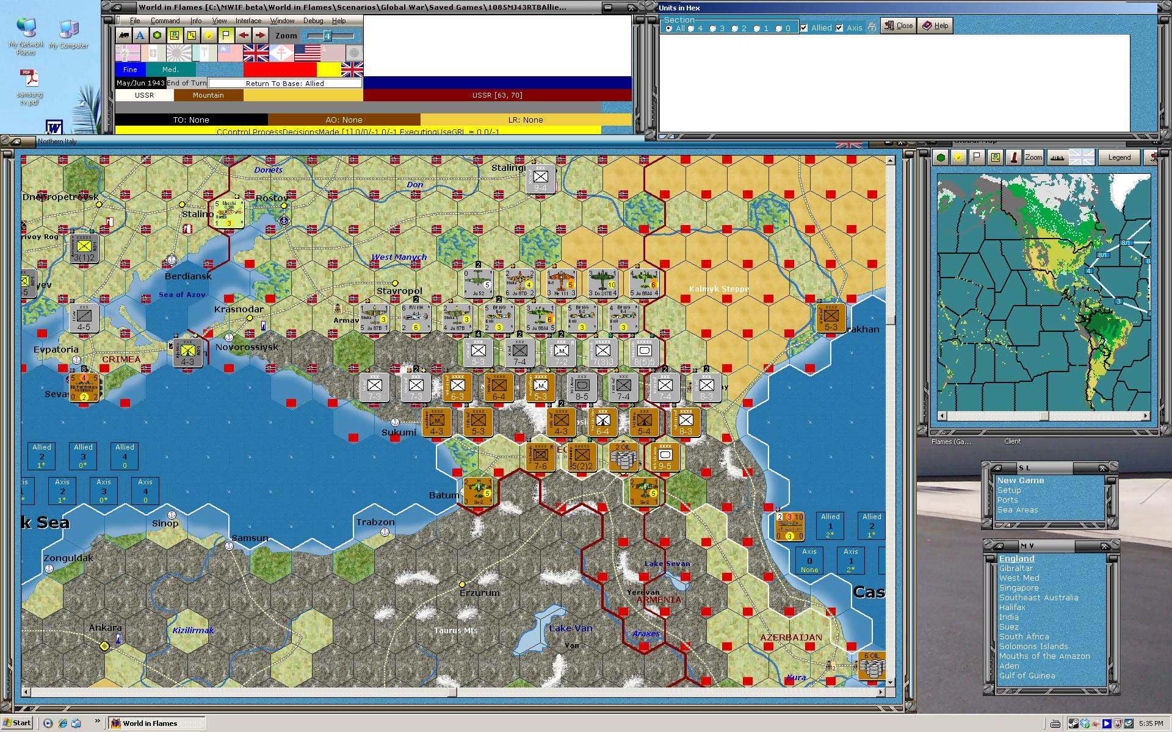Click the Close button in Units in Hex
This screenshot has height=732, width=1172.
[898, 26]
